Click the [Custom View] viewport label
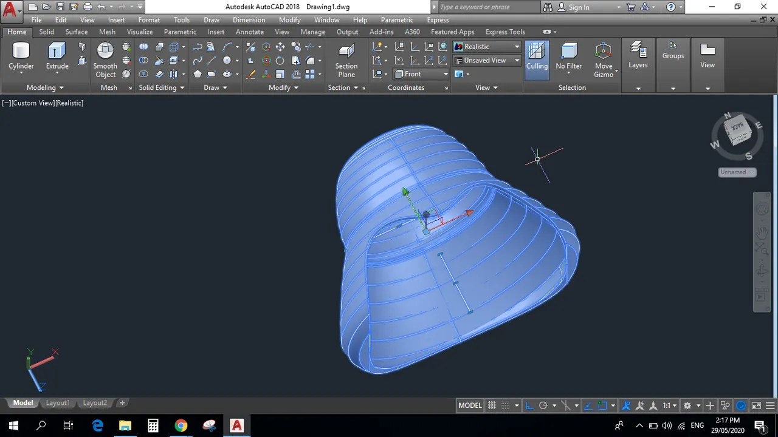This screenshot has height=437, width=778. tap(33, 103)
